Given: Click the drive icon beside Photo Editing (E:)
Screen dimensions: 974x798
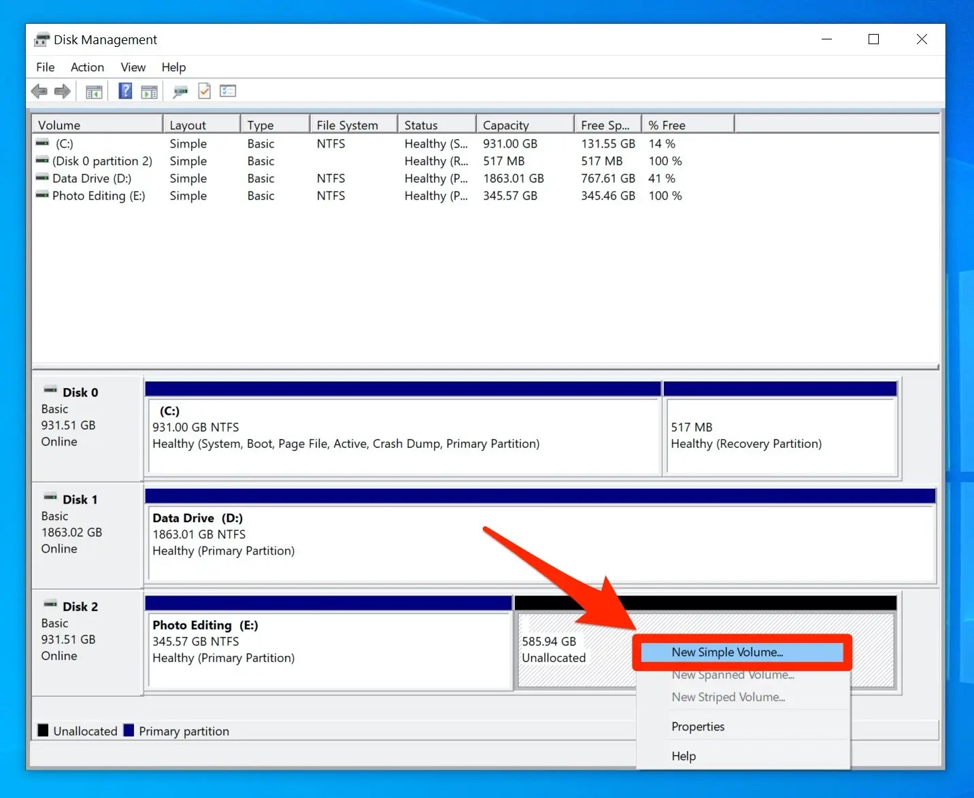Looking at the screenshot, I should tap(43, 196).
